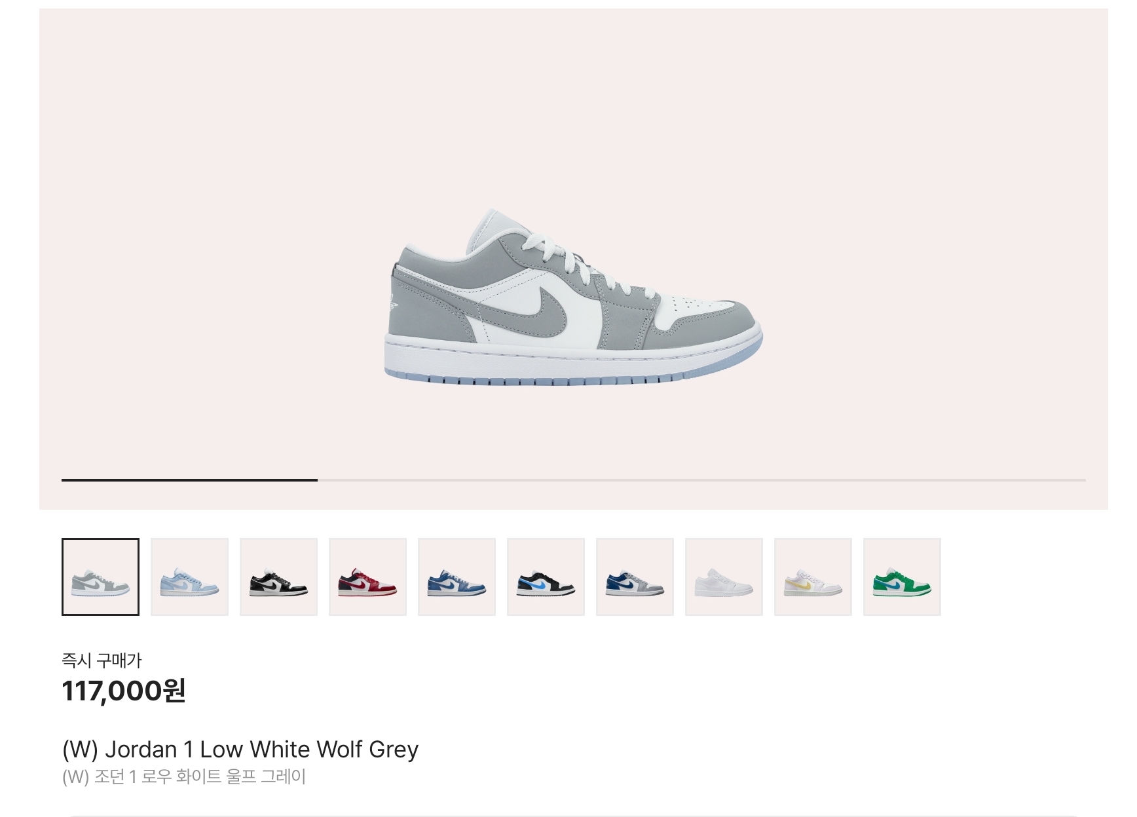Pick the red and black shoe thumbnail
Viewport: 1137px width, 817px height.
(x=367, y=577)
